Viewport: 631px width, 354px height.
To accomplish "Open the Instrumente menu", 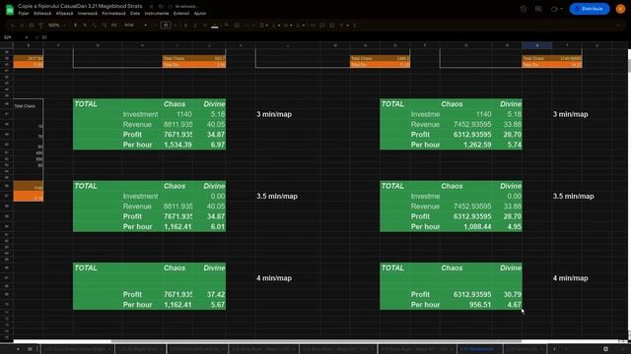I will 157,13.
